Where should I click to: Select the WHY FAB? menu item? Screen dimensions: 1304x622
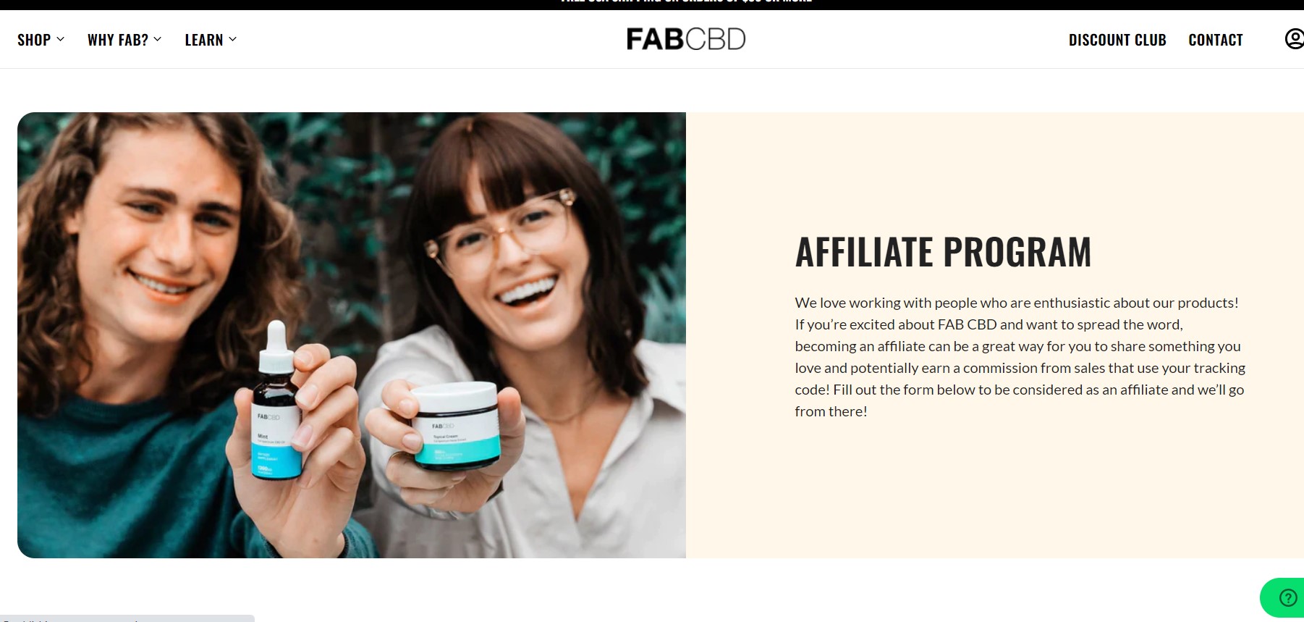coord(118,40)
